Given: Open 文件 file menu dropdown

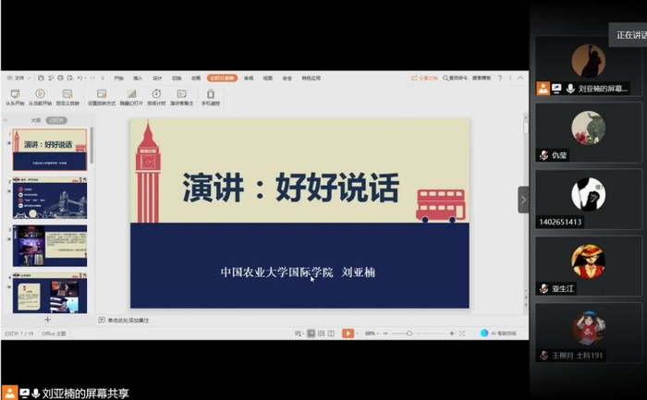Looking at the screenshot, I should pos(19,78).
